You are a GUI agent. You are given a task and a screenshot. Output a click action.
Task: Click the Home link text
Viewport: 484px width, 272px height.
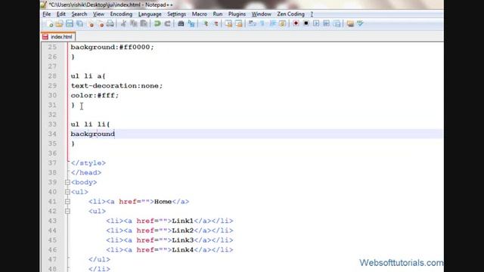pyautogui.click(x=163, y=202)
